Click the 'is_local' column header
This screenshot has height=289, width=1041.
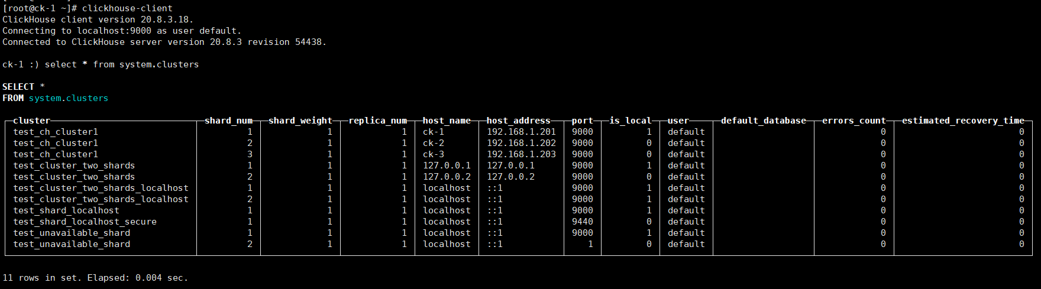(x=631, y=121)
